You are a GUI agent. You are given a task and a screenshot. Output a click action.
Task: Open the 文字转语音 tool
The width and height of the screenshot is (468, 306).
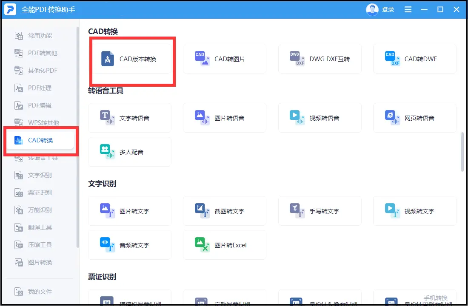pos(130,118)
